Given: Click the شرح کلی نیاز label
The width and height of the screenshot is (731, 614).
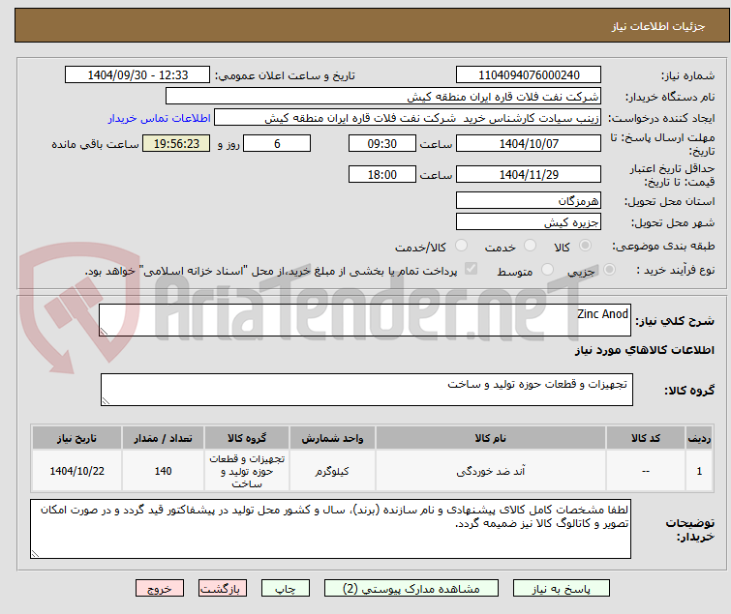Looking at the screenshot, I should [x=675, y=321].
